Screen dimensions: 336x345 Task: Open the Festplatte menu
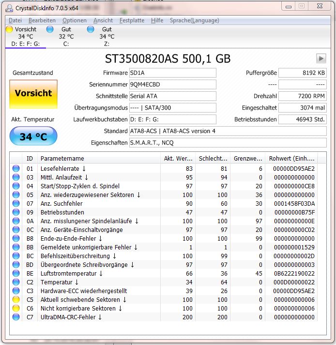132,20
